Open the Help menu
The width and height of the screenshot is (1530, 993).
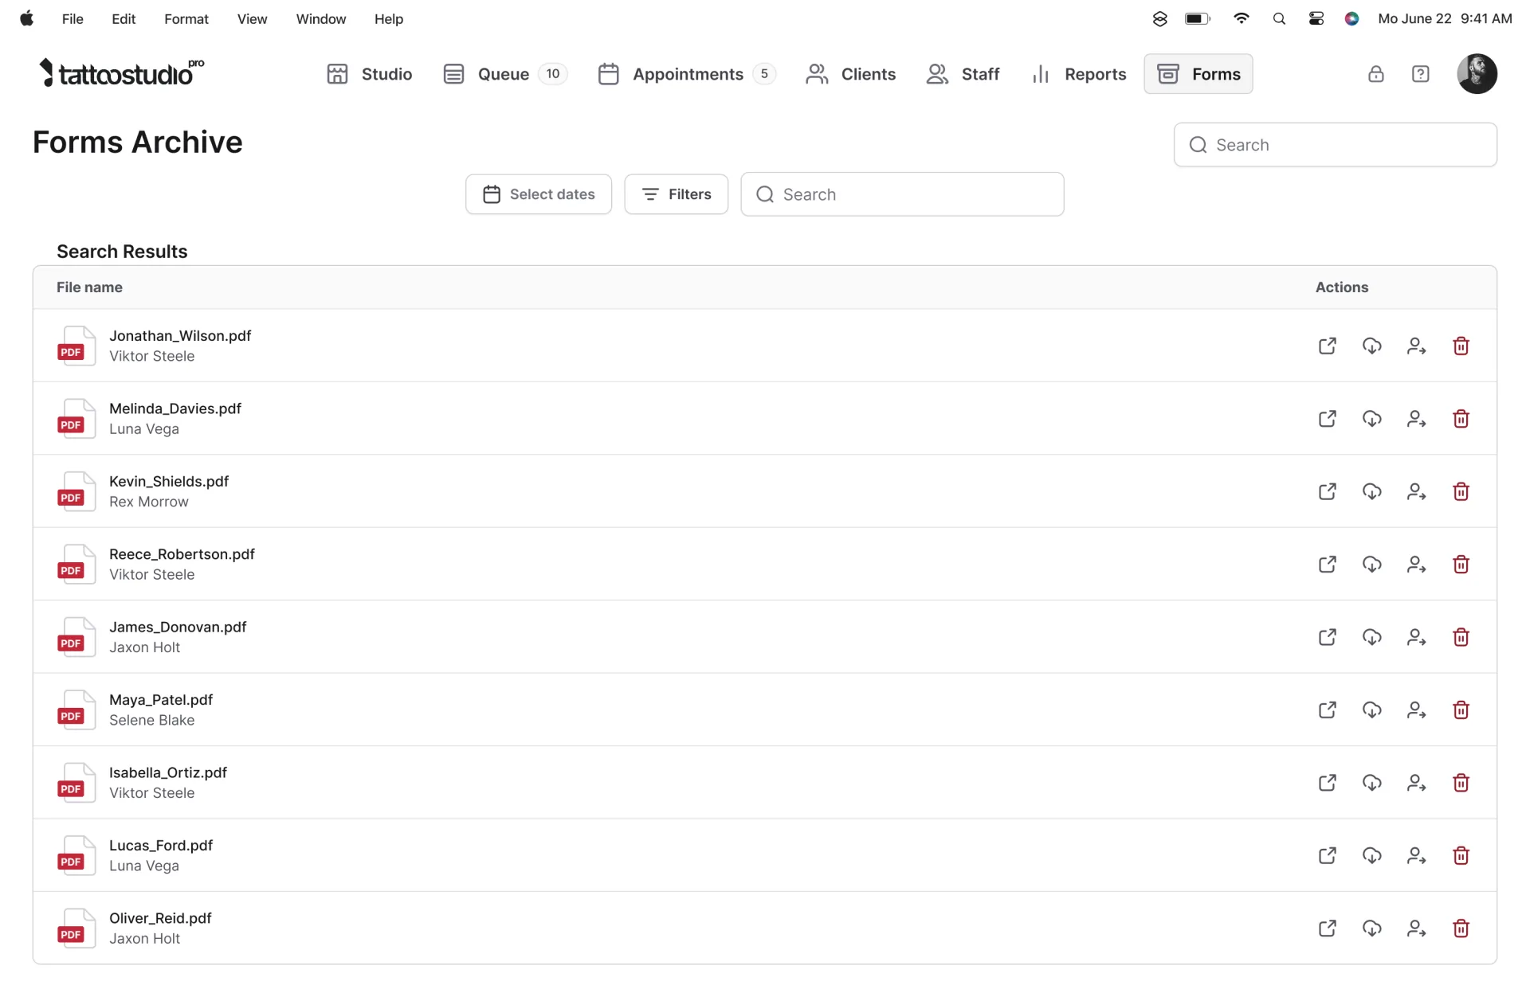point(389,19)
